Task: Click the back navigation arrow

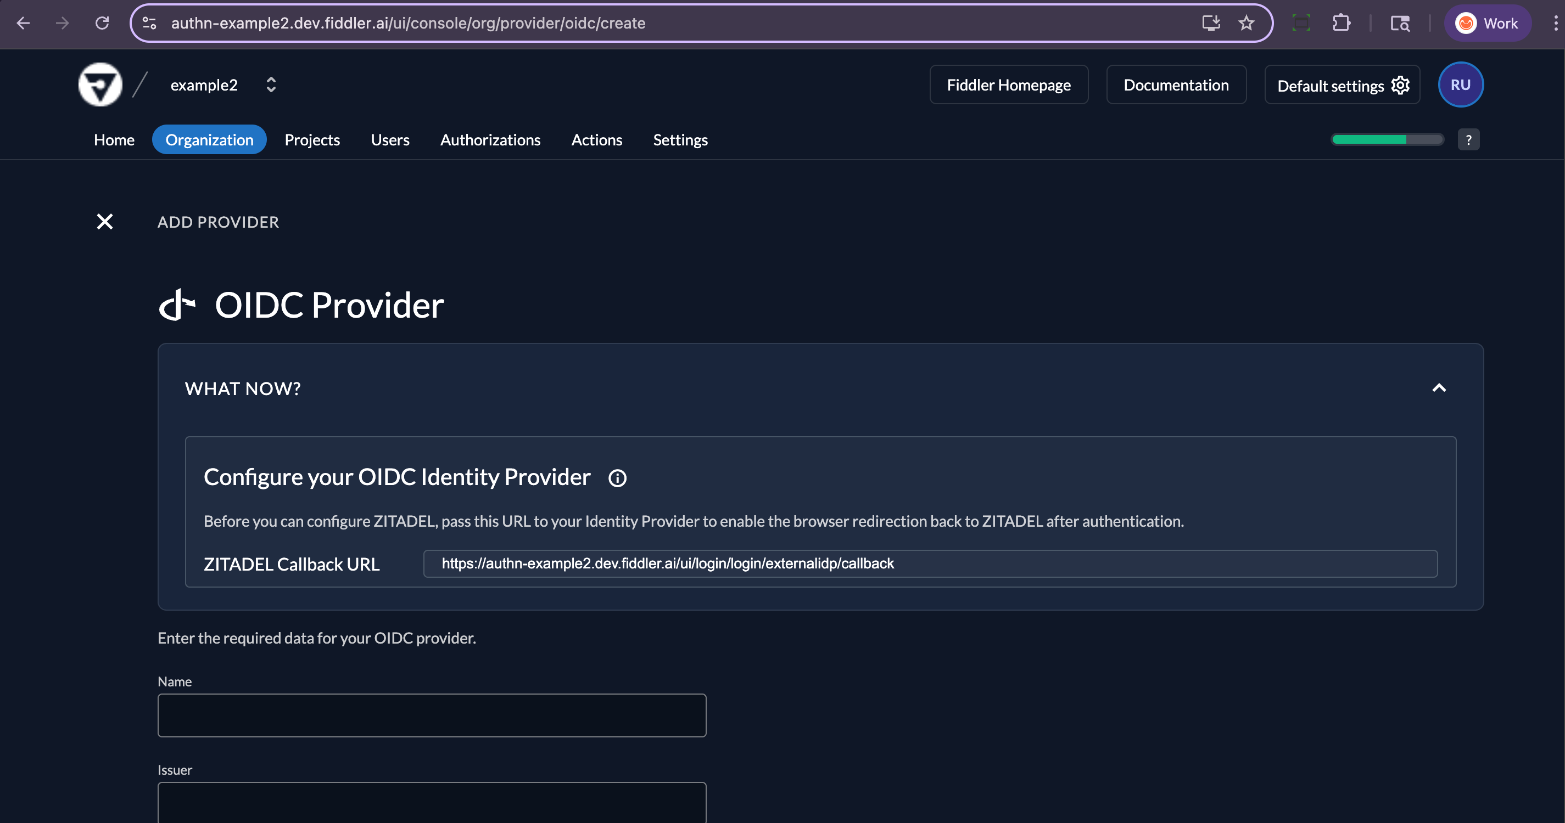Action: [x=24, y=23]
